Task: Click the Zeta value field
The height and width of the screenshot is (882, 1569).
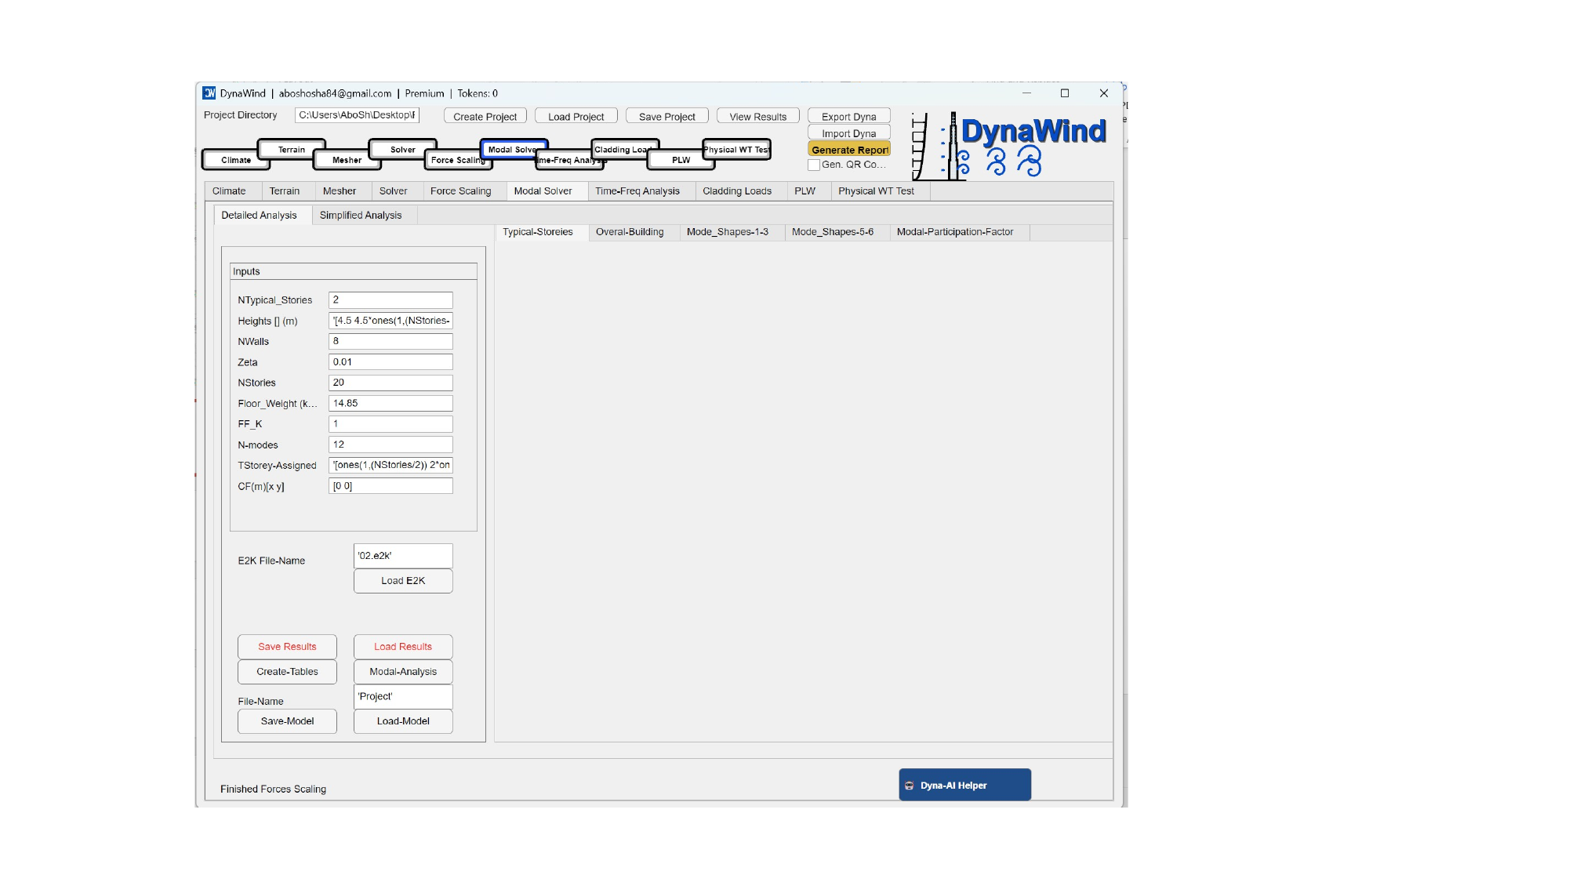Action: (x=390, y=362)
